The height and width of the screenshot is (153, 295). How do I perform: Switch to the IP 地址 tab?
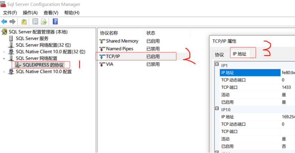tap(240, 54)
